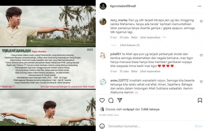Open the three-dot post options menu
205x131 pixels.
click(199, 6)
